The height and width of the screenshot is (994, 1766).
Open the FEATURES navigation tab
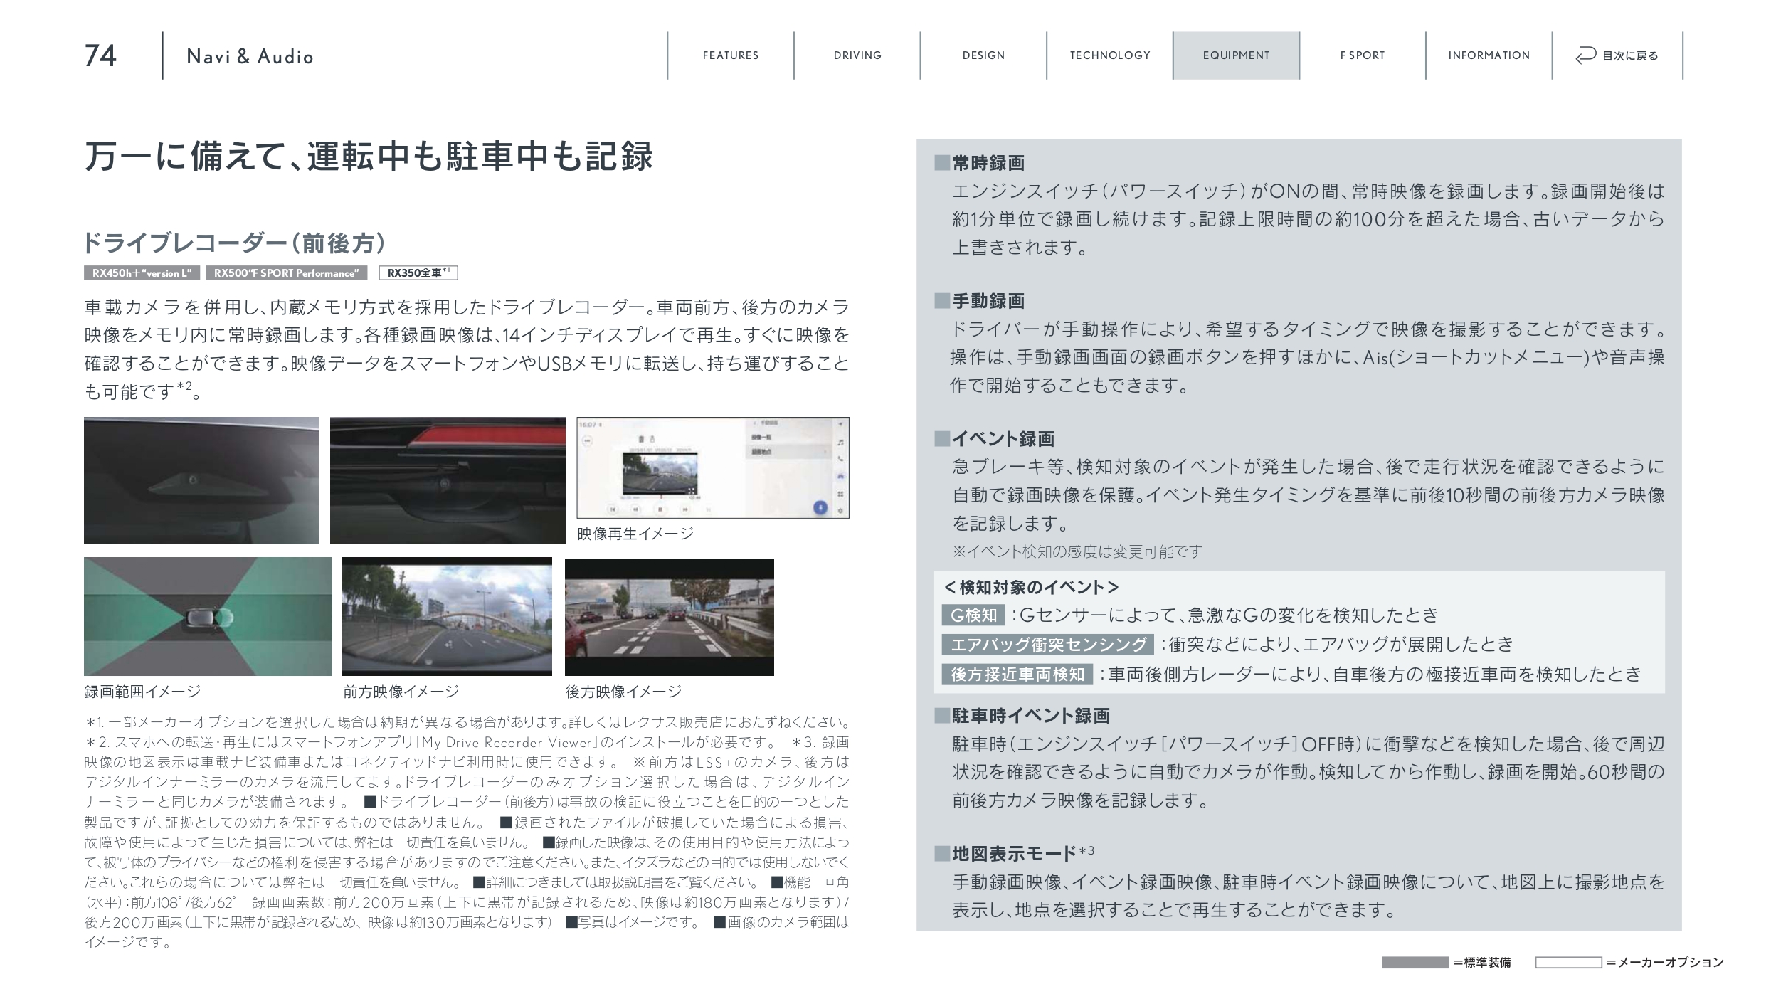730,55
